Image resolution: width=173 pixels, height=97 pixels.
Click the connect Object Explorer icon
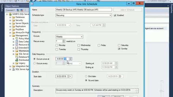(x=18, y=10)
